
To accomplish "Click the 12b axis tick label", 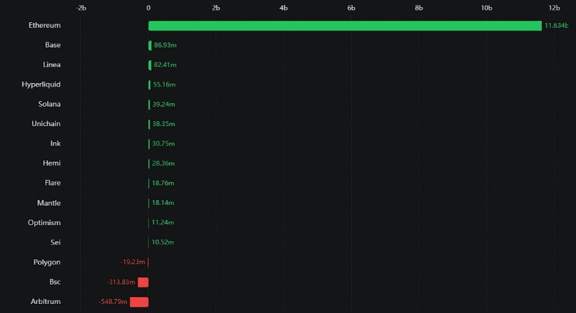I will tap(554, 8).
